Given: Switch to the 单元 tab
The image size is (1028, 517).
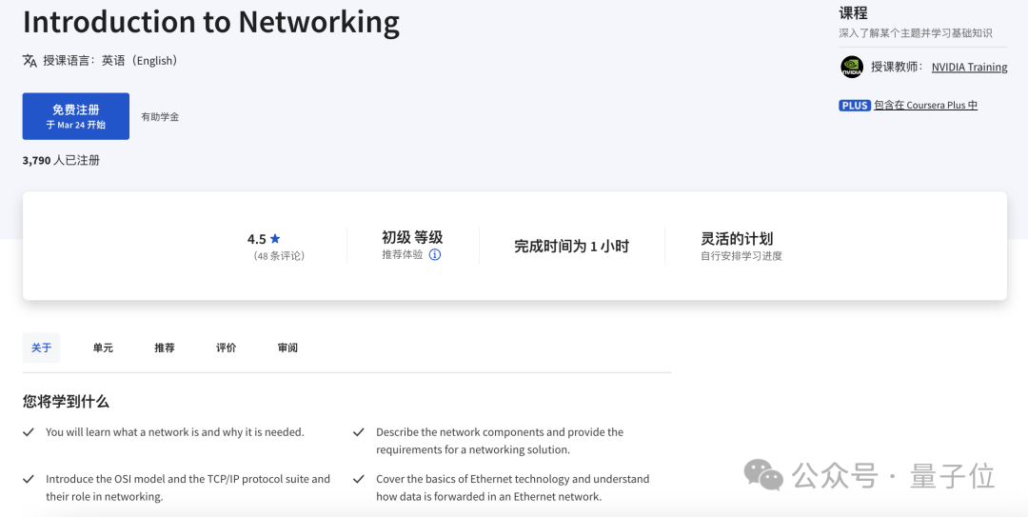Looking at the screenshot, I should click(103, 348).
